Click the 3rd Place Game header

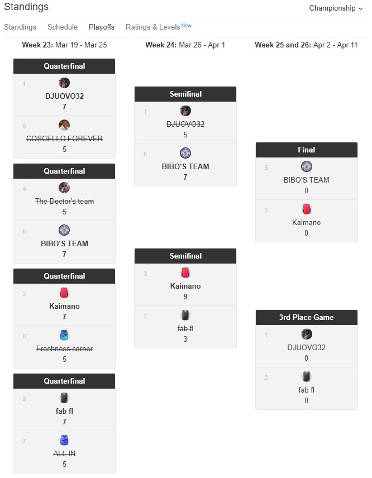307,317
